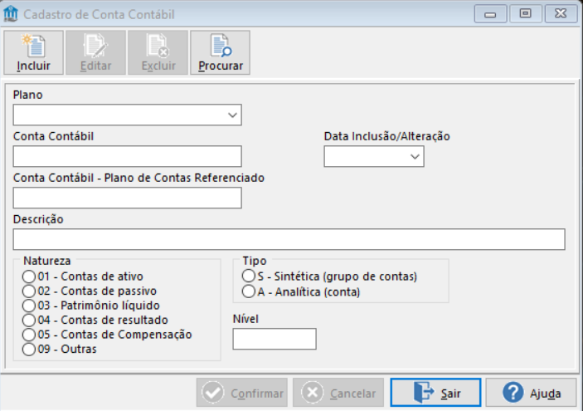Close the Cadastro de Conta Contábil window
583x411 pixels.
pyautogui.click(x=561, y=14)
